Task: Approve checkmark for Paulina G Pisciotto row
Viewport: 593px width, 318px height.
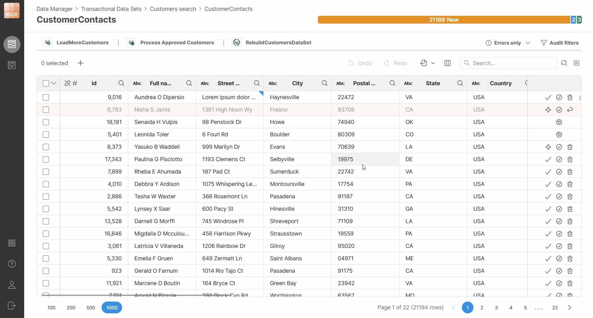Action: [x=548, y=159]
